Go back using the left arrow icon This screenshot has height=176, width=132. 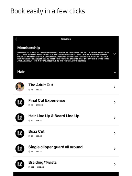[x=16, y=39]
